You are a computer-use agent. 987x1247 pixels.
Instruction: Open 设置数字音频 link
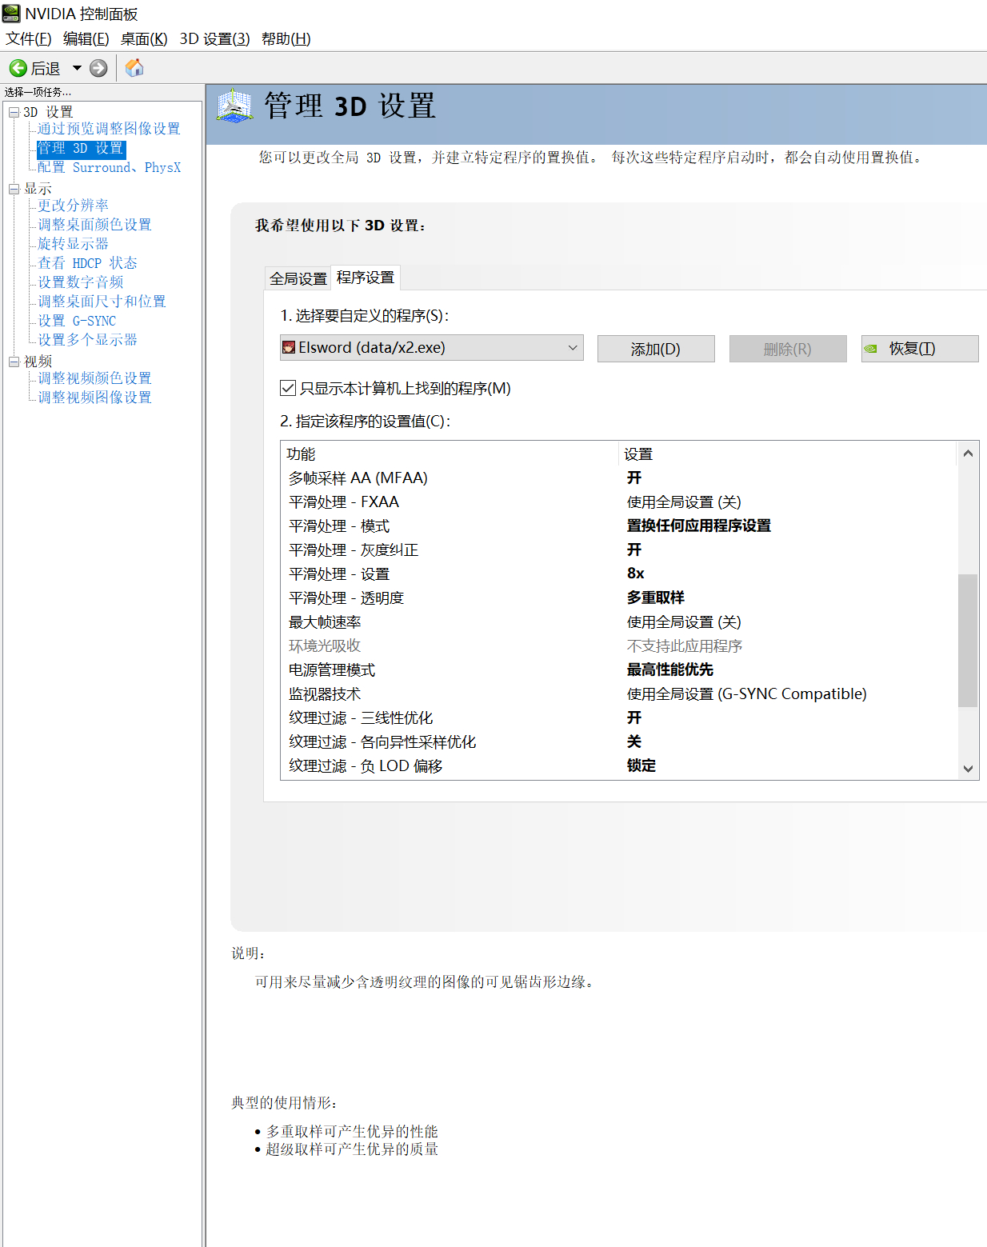(x=80, y=282)
